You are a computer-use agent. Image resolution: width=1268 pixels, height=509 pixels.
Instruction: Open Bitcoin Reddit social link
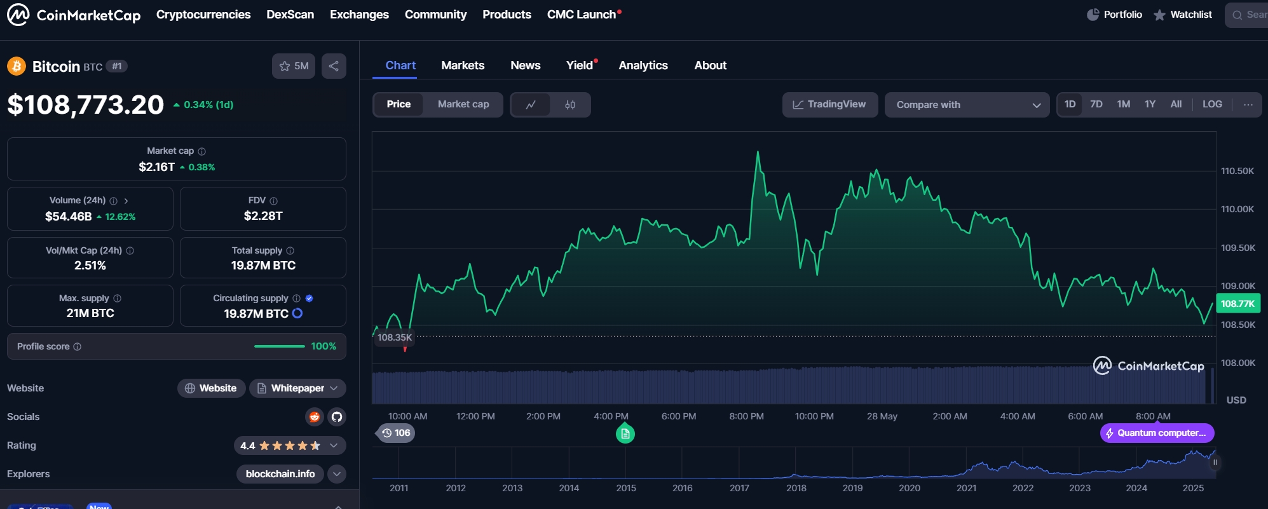315,417
